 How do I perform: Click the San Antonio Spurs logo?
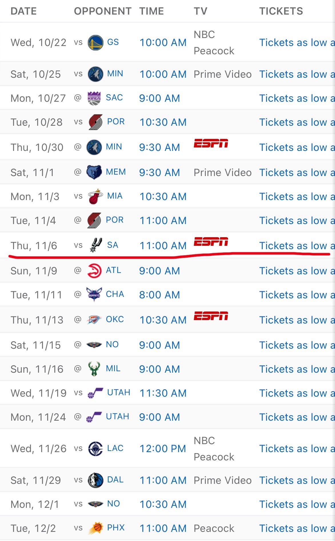95,245
